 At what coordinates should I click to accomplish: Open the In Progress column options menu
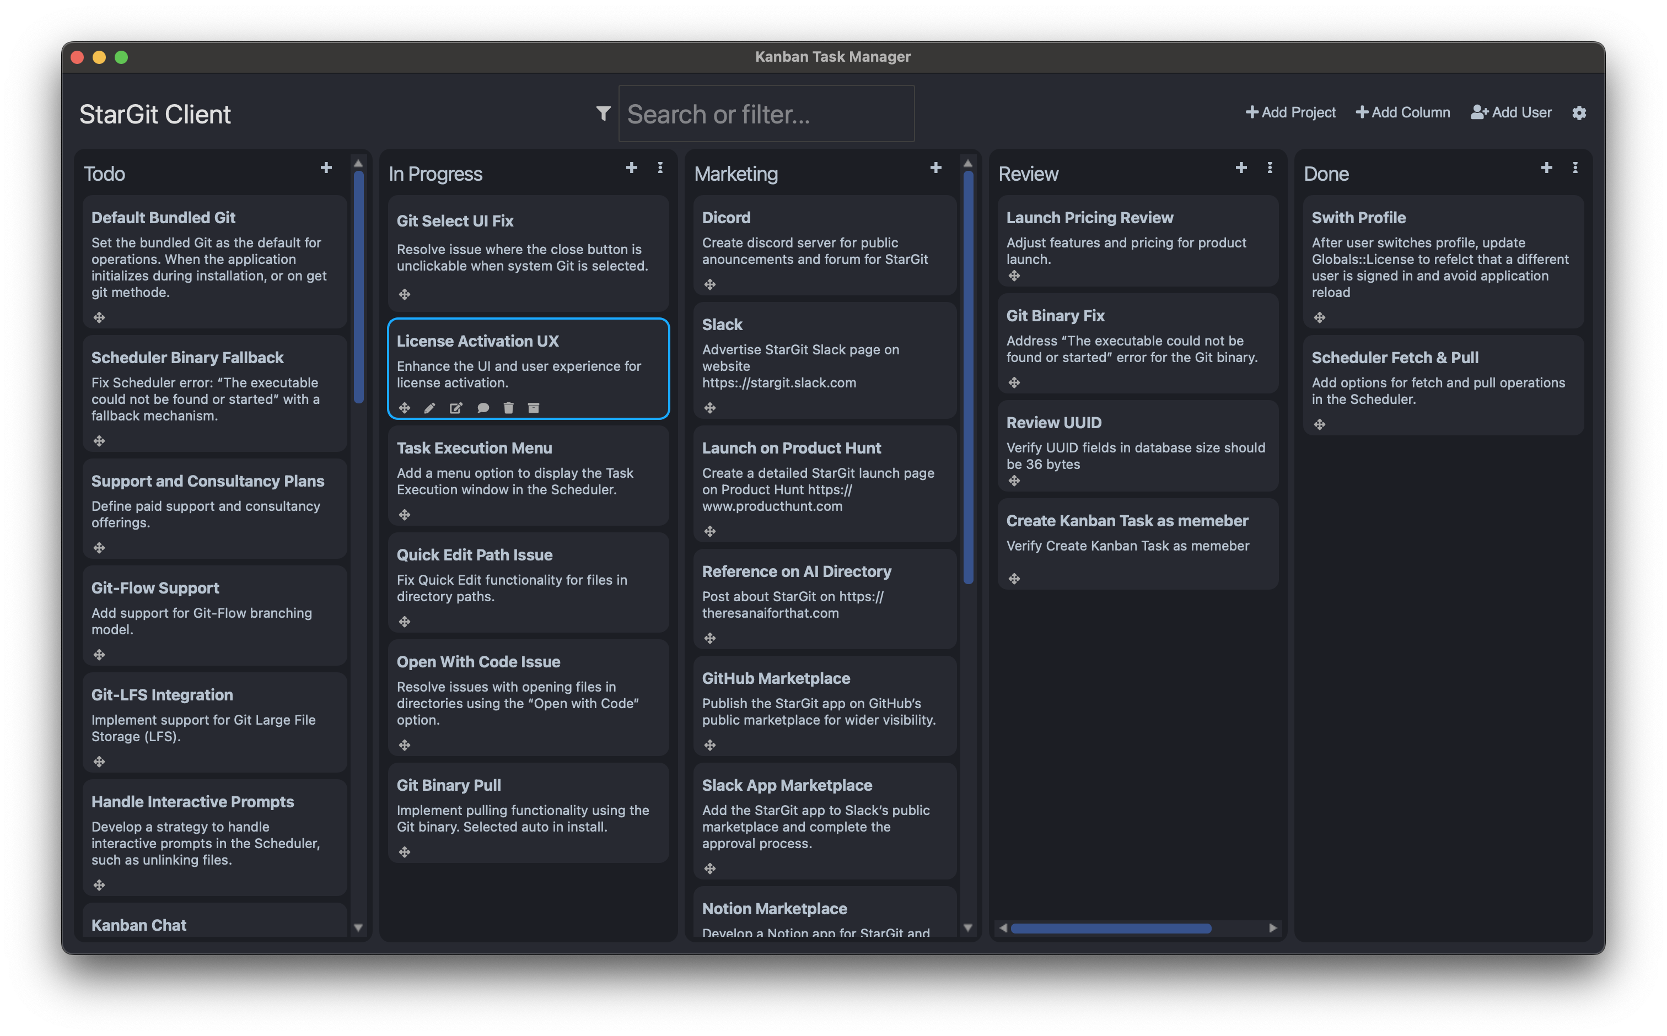pos(660,167)
